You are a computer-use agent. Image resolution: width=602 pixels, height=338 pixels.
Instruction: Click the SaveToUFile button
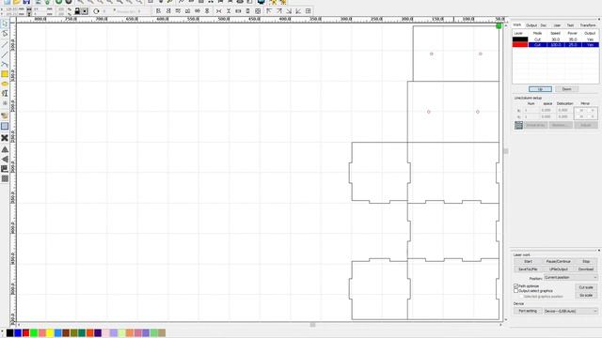point(528,269)
